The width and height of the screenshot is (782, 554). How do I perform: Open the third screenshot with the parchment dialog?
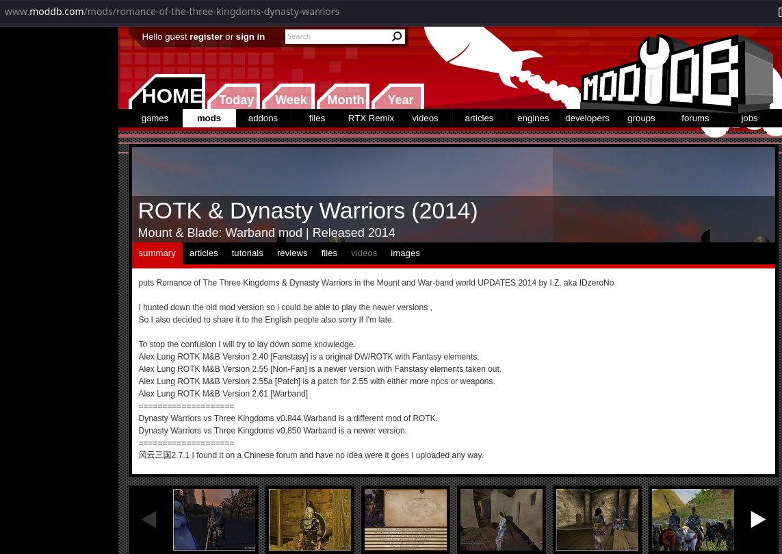click(x=406, y=520)
